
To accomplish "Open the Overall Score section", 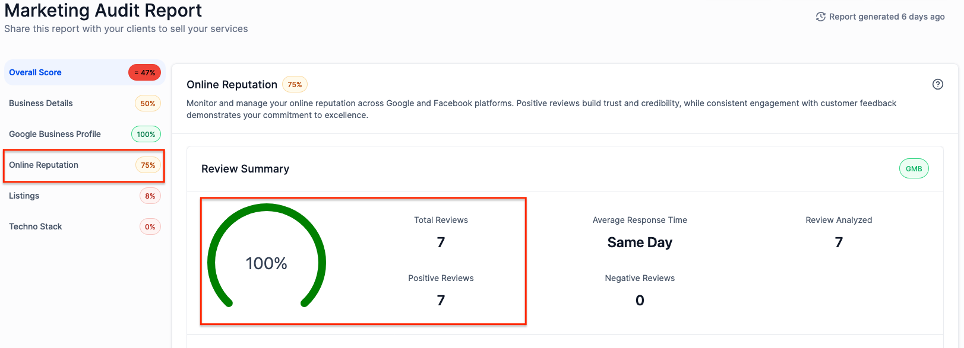I will pos(36,73).
